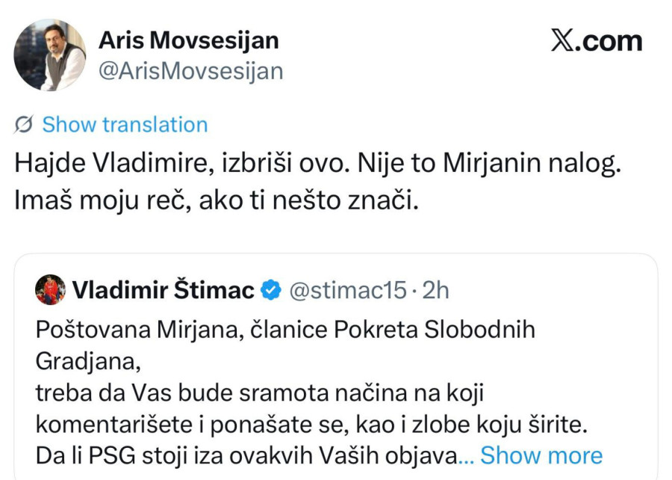Click the @ArisMovsesijan handle
The height and width of the screenshot is (480, 672).
189,70
